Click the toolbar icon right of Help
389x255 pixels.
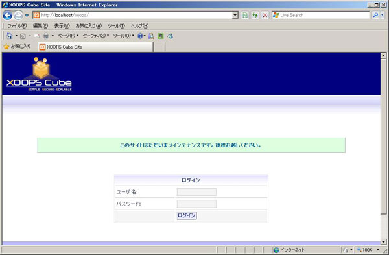pyautogui.click(x=151, y=36)
